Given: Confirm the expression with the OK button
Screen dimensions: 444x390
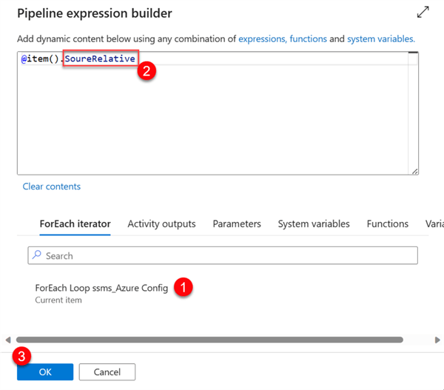Looking at the screenshot, I should tap(45, 372).
